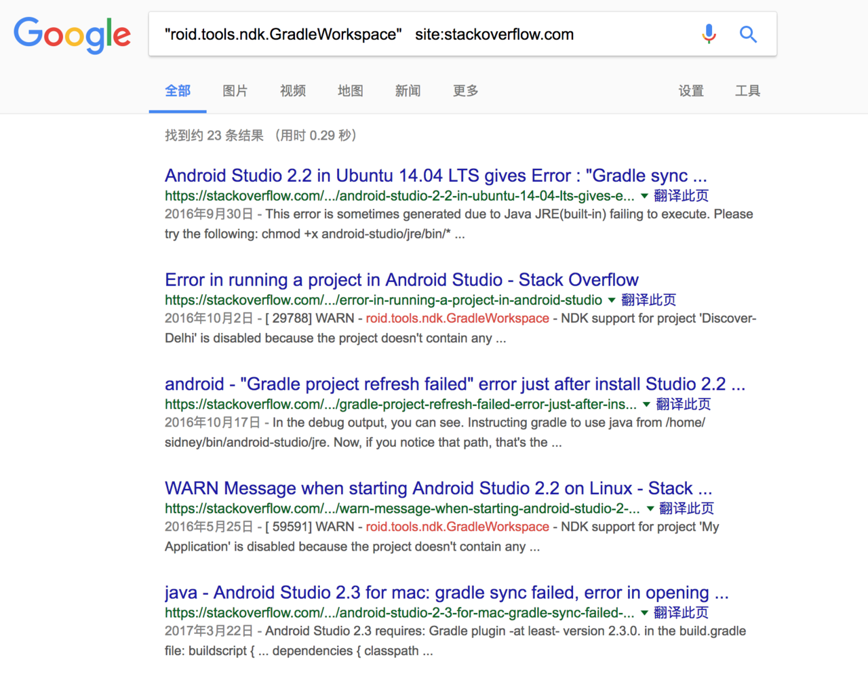
Task: Click 翻译此页 for 'Android Studio 2.3' result
Action: click(682, 613)
